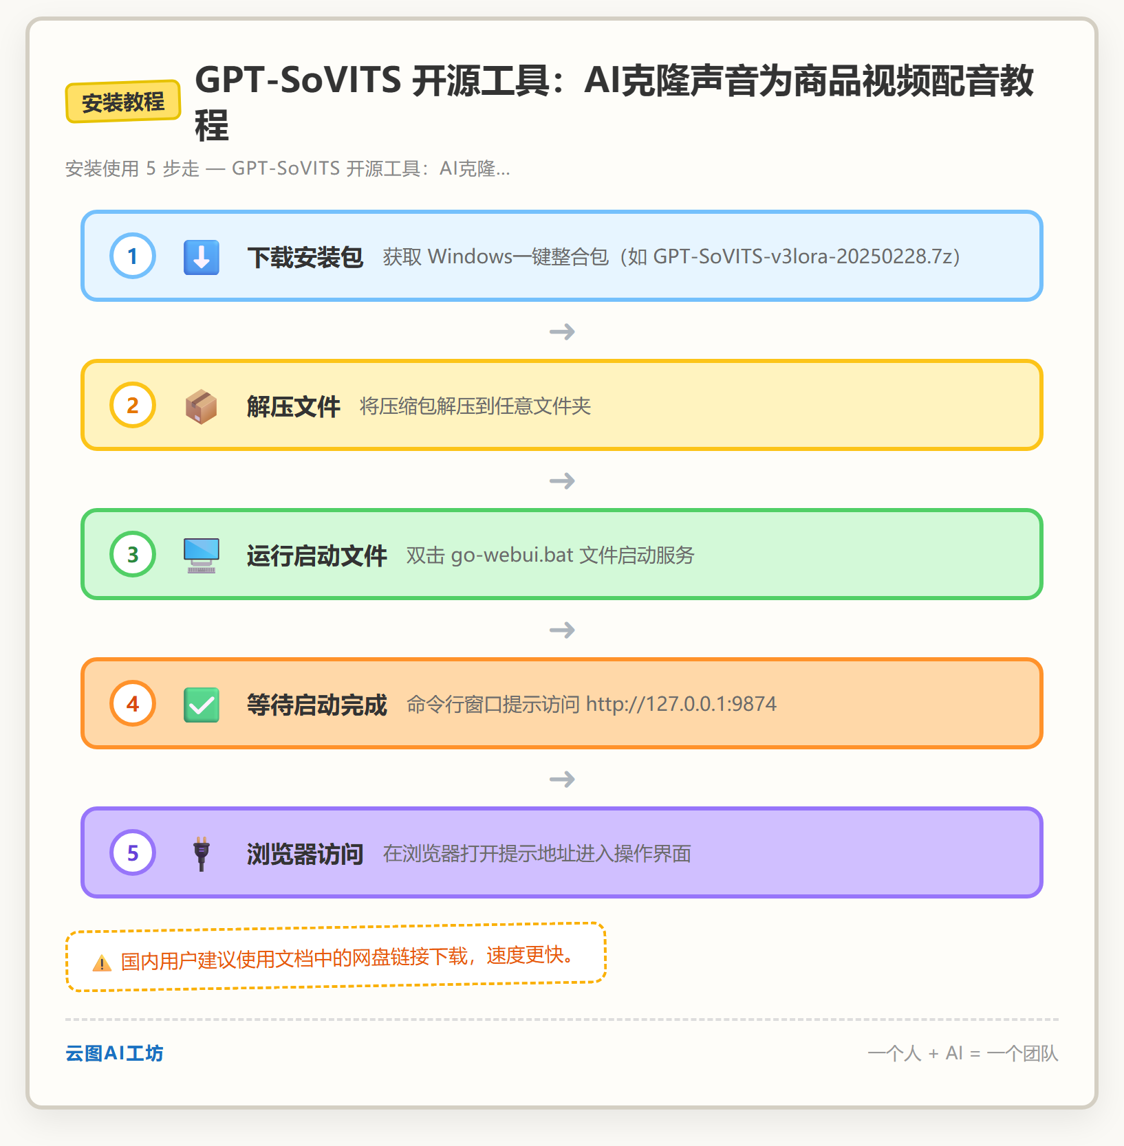The image size is (1124, 1146).
Task: Click the 在浏览器打开提示地址进入操作界面 description
Action: (537, 854)
